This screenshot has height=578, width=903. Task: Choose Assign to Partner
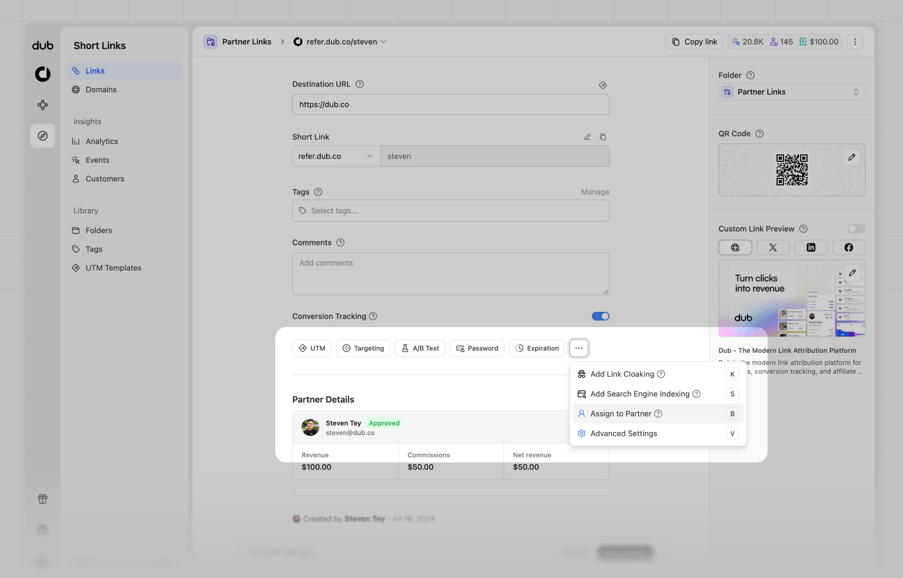[x=658, y=414]
